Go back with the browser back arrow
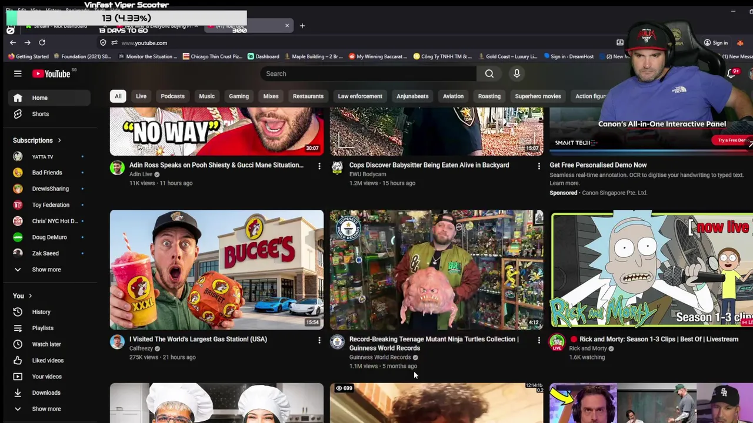Image resolution: width=753 pixels, height=423 pixels. pyautogui.click(x=13, y=42)
